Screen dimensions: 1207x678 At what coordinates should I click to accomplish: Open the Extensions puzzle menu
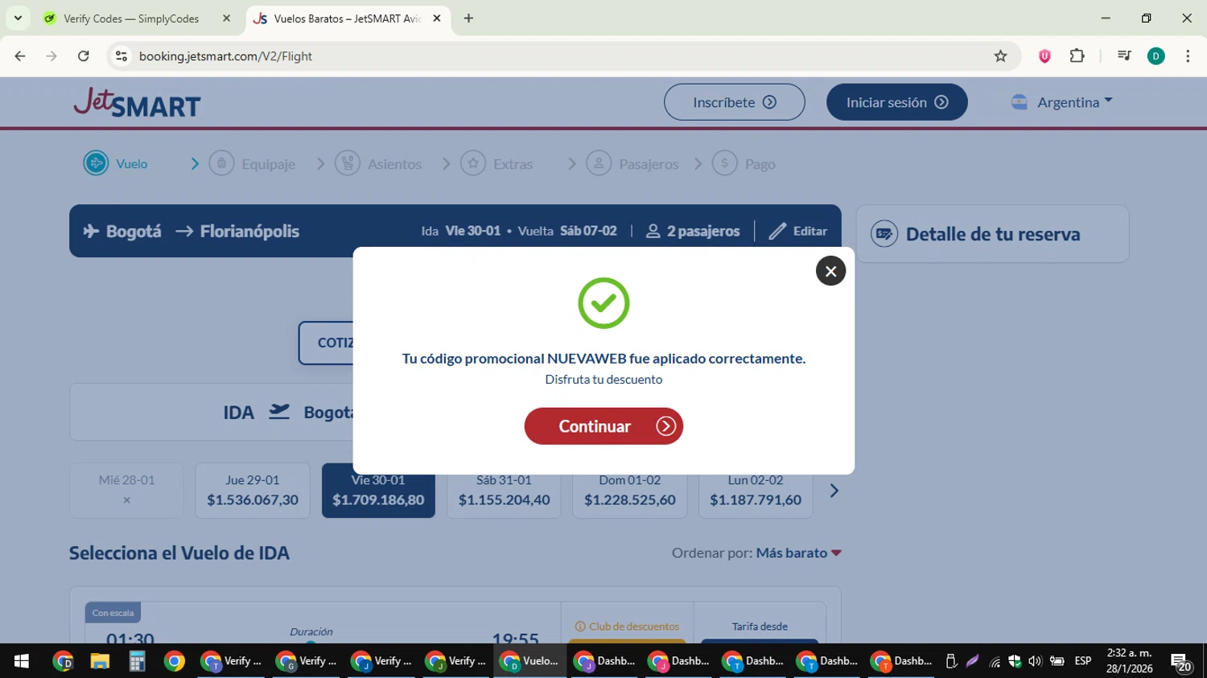[1077, 56]
